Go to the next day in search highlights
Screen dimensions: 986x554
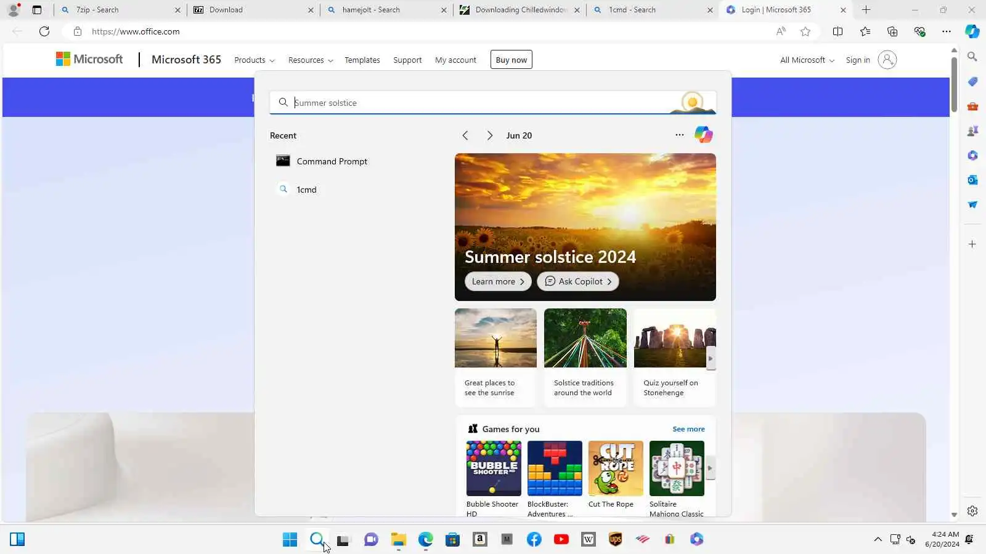pyautogui.click(x=489, y=135)
